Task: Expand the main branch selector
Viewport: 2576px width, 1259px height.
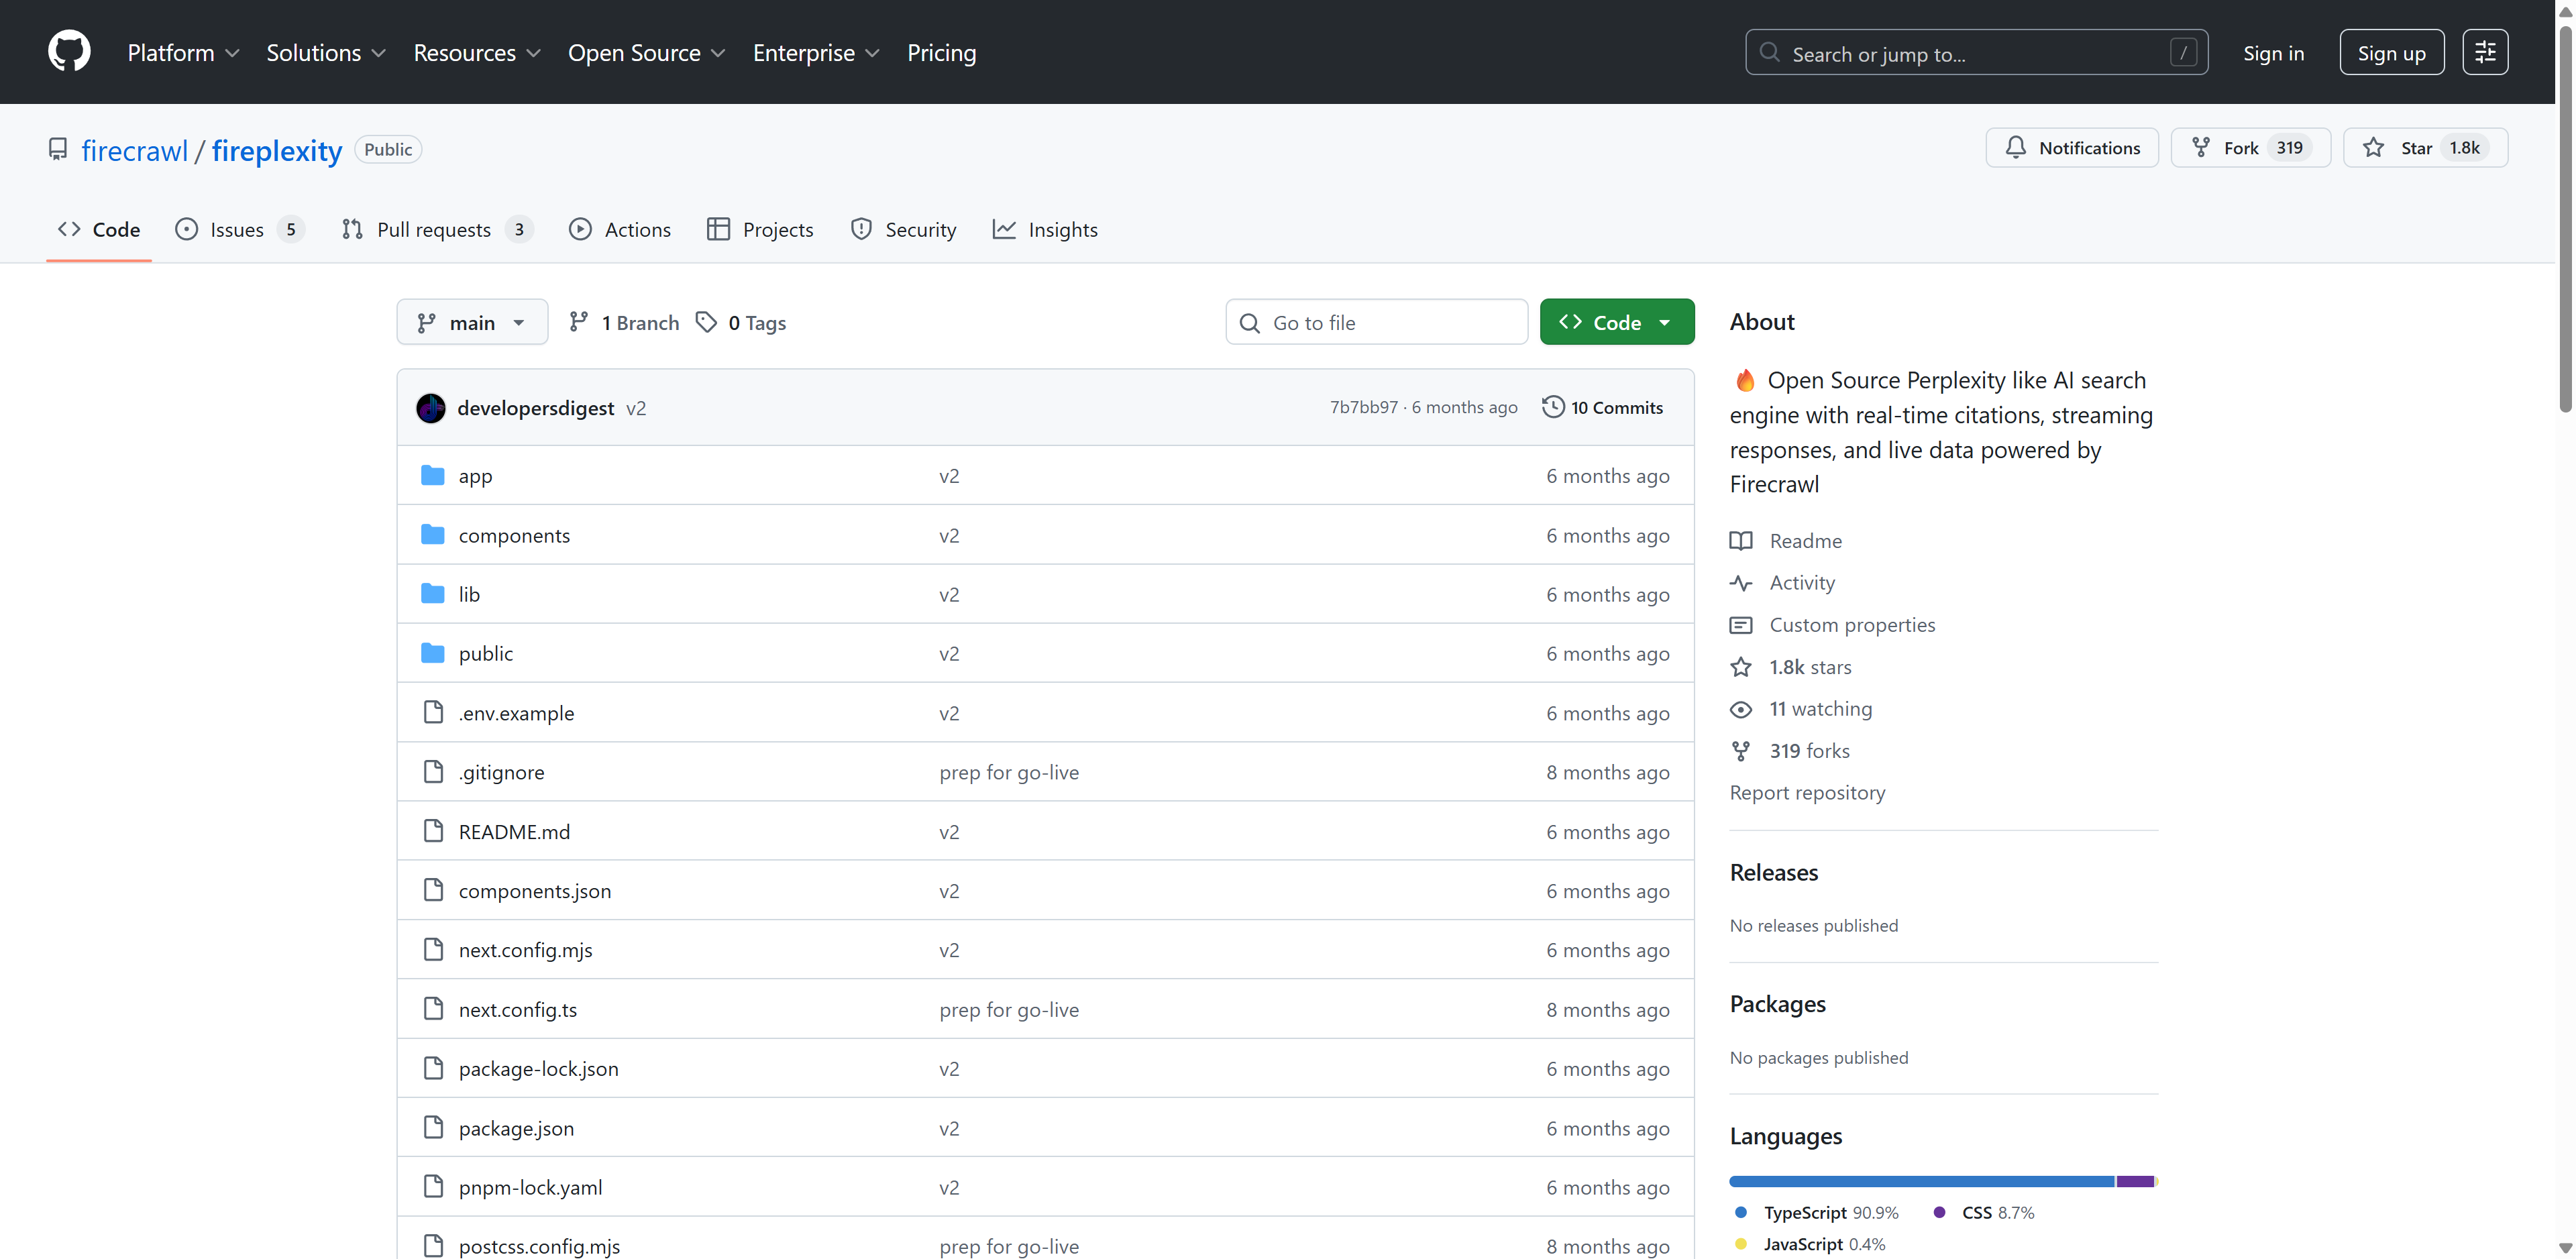Action: (x=471, y=322)
